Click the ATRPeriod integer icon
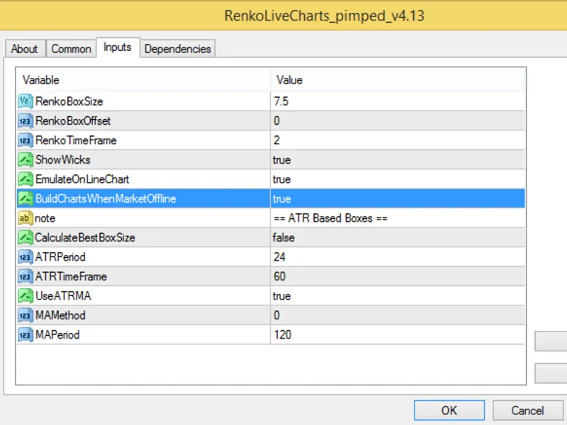The width and height of the screenshot is (567, 425). pyautogui.click(x=26, y=257)
